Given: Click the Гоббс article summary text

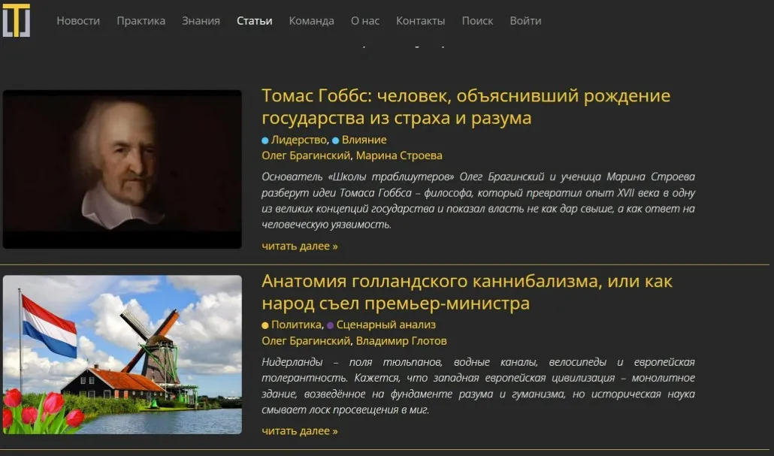Looking at the screenshot, I should point(478,201).
